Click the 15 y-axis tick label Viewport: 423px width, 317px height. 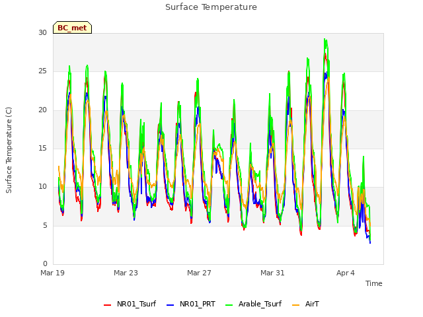point(42,148)
